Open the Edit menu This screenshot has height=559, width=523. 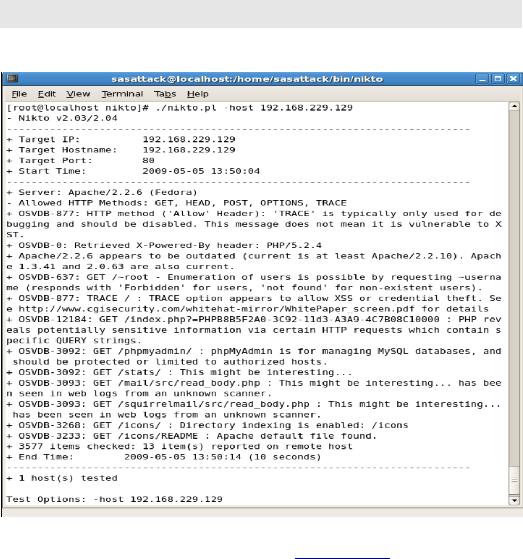click(47, 94)
